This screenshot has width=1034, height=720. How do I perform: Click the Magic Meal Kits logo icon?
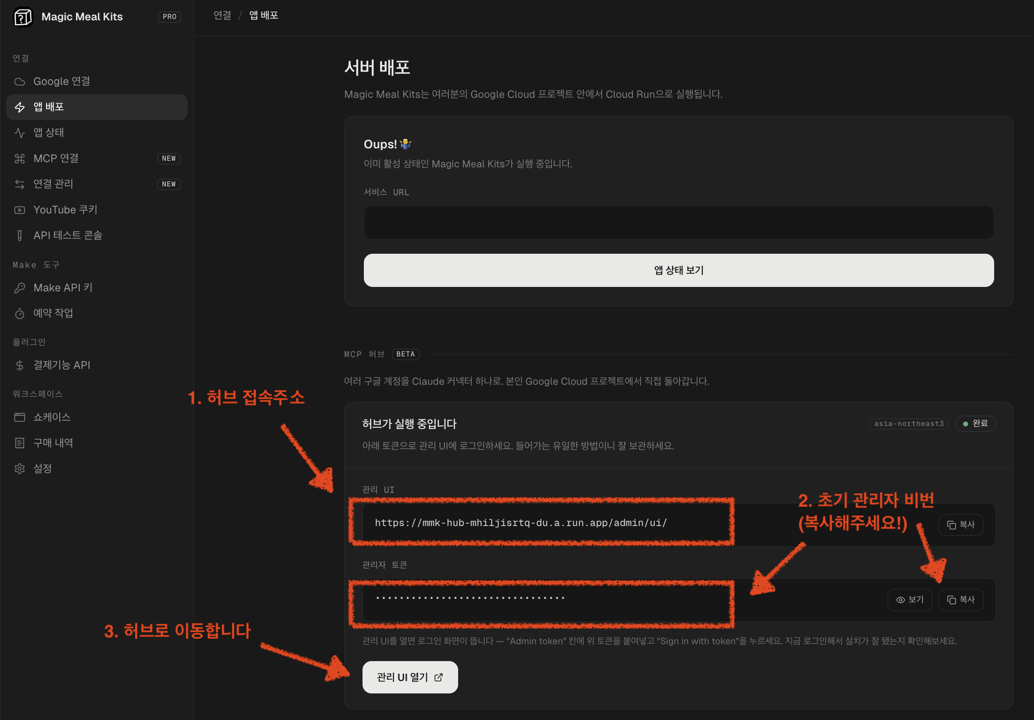click(23, 17)
